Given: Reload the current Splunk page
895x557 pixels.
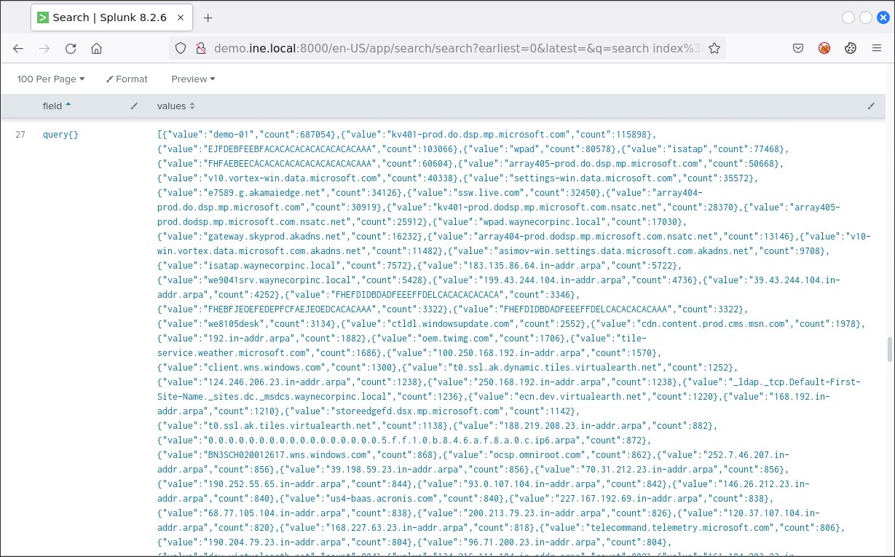Looking at the screenshot, I should click(71, 49).
